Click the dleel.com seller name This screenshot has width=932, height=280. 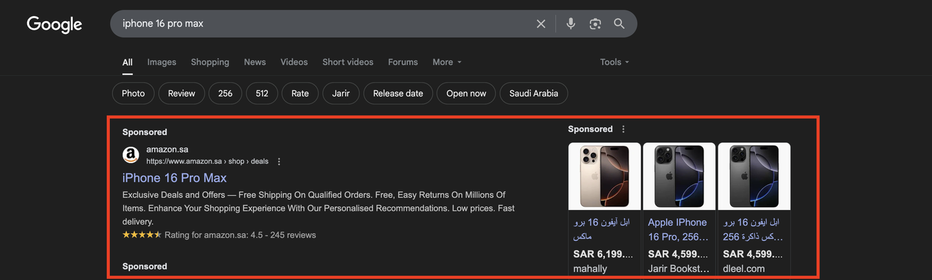click(x=744, y=268)
